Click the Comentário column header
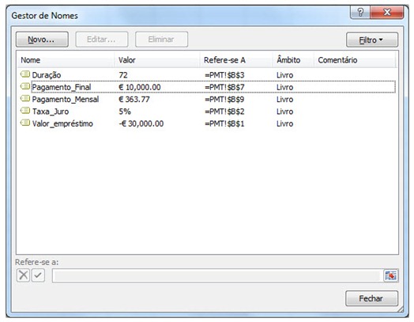 355,60
